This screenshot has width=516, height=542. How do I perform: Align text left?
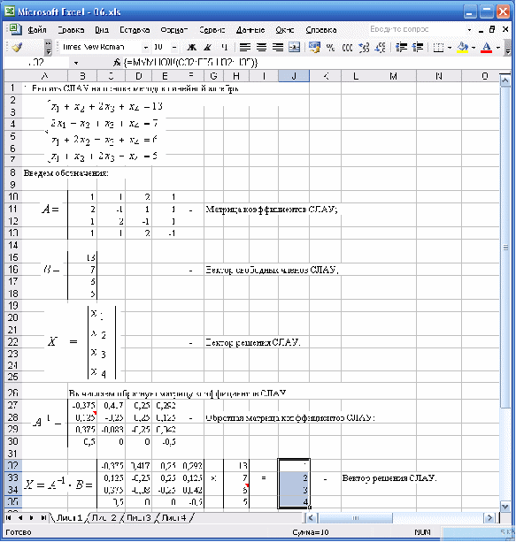(x=245, y=48)
